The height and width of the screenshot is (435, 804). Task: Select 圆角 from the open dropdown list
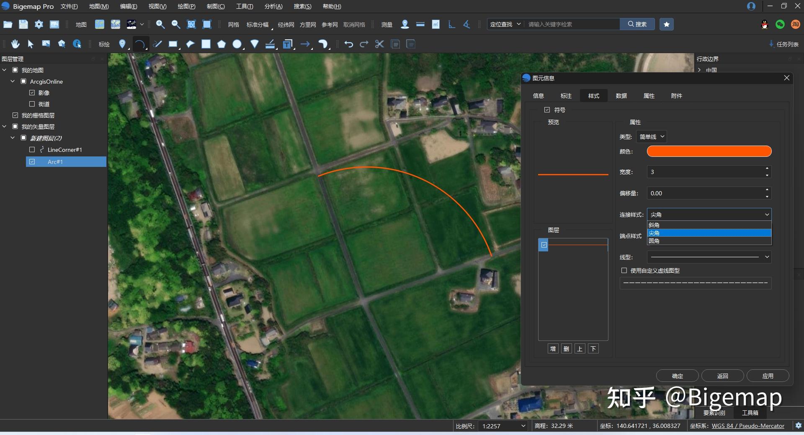point(655,241)
